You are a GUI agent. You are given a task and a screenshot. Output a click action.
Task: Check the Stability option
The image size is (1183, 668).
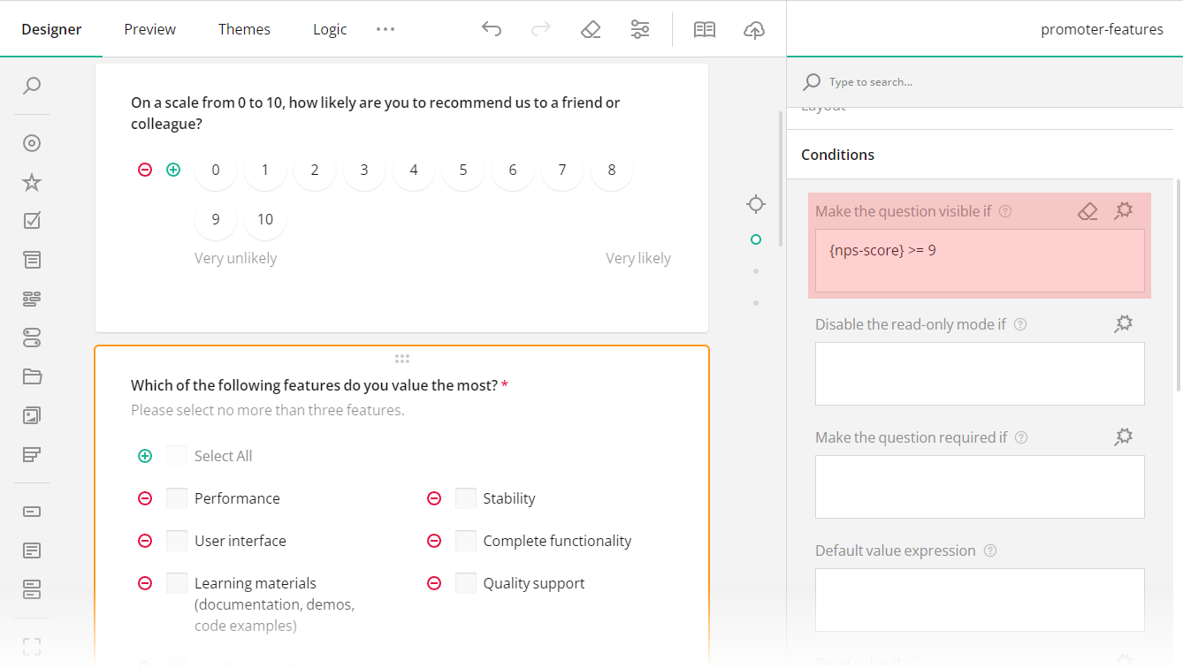point(465,497)
